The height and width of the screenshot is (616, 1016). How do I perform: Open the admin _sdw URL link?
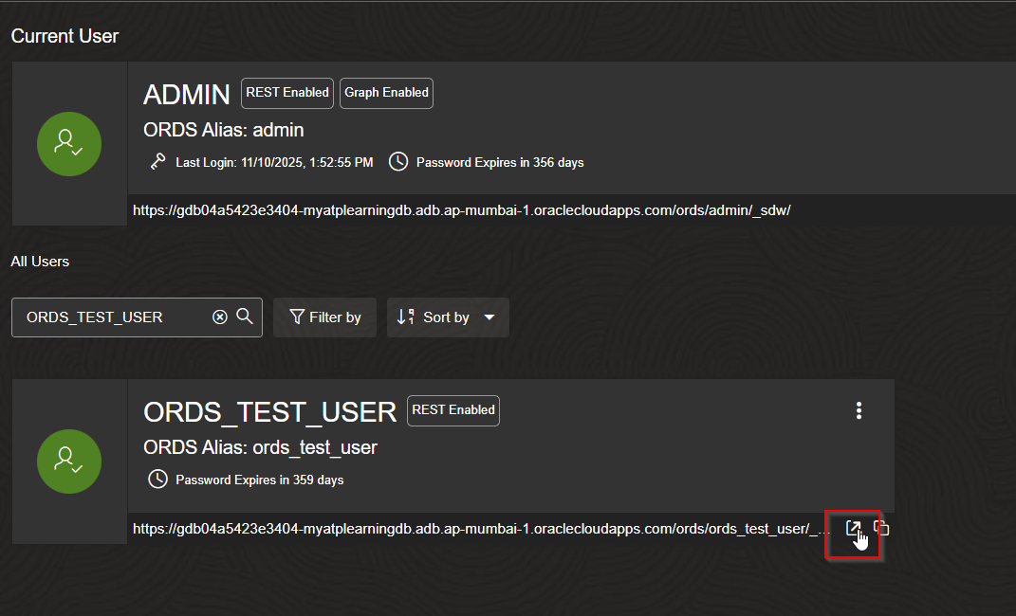click(461, 209)
